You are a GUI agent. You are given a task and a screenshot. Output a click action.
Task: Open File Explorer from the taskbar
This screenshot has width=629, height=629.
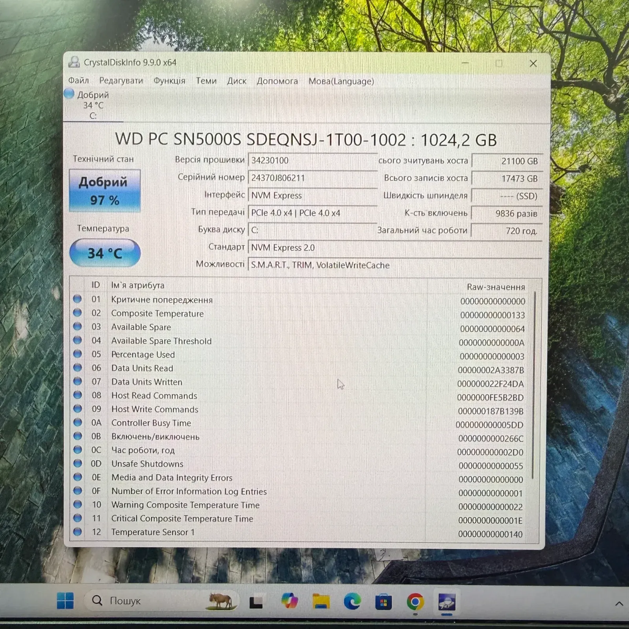coord(321,601)
